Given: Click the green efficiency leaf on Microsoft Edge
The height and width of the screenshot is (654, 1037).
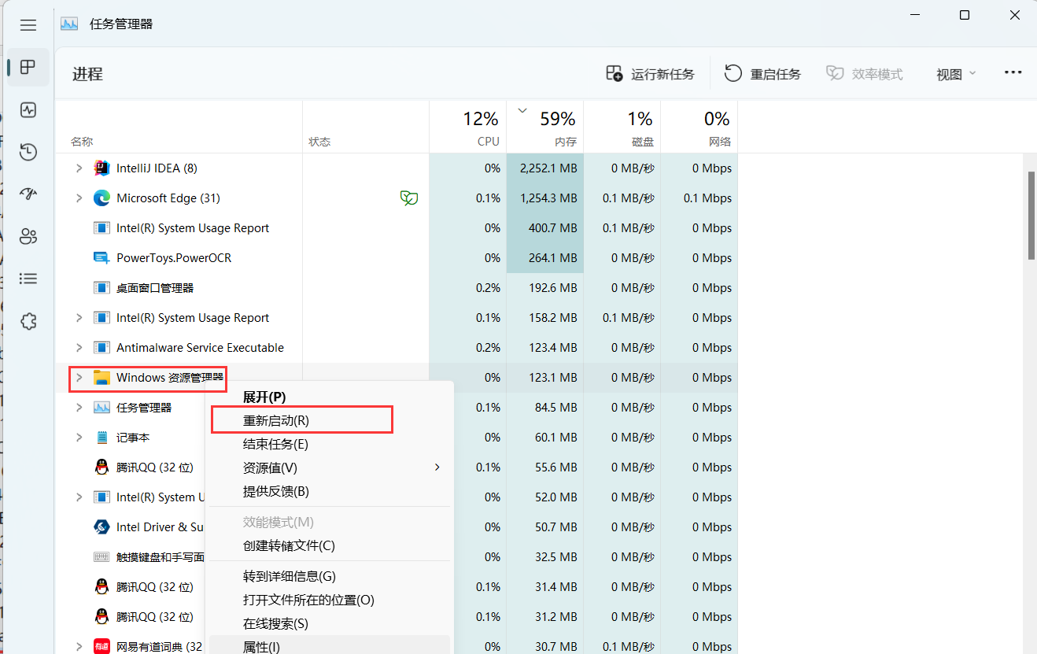Looking at the screenshot, I should [409, 198].
